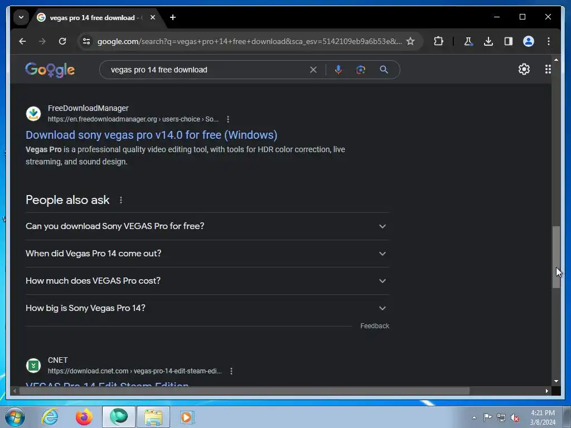Open the Google apps grid
The width and height of the screenshot is (571, 428).
pyautogui.click(x=548, y=69)
